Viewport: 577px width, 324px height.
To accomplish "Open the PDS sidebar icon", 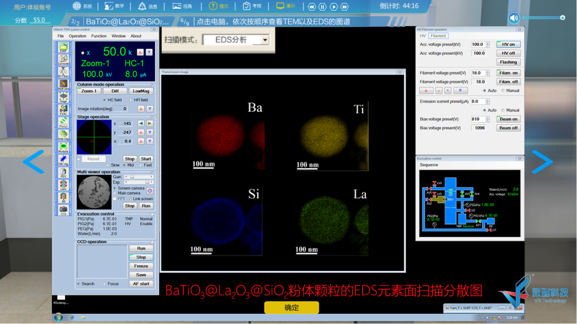I will tap(63, 172).
